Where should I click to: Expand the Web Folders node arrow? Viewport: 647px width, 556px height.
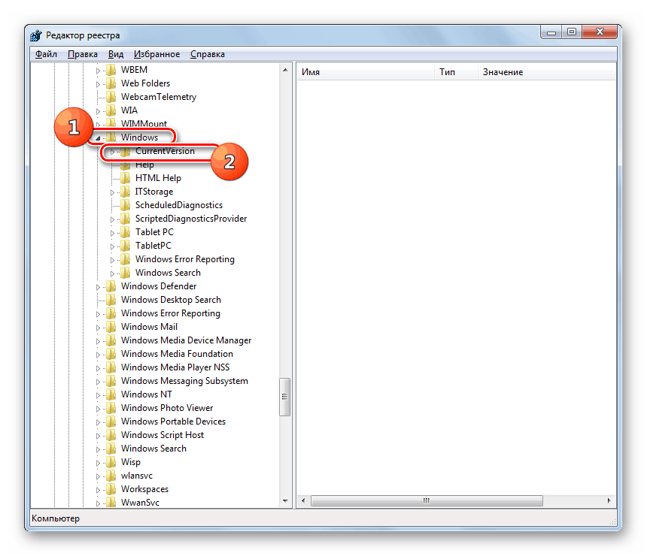tap(98, 84)
